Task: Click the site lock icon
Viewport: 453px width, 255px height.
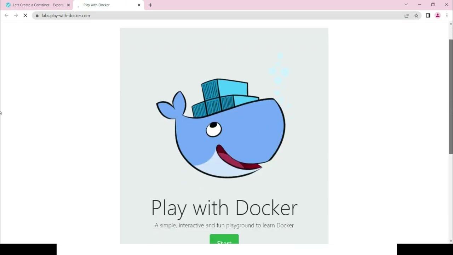Action: click(x=37, y=16)
